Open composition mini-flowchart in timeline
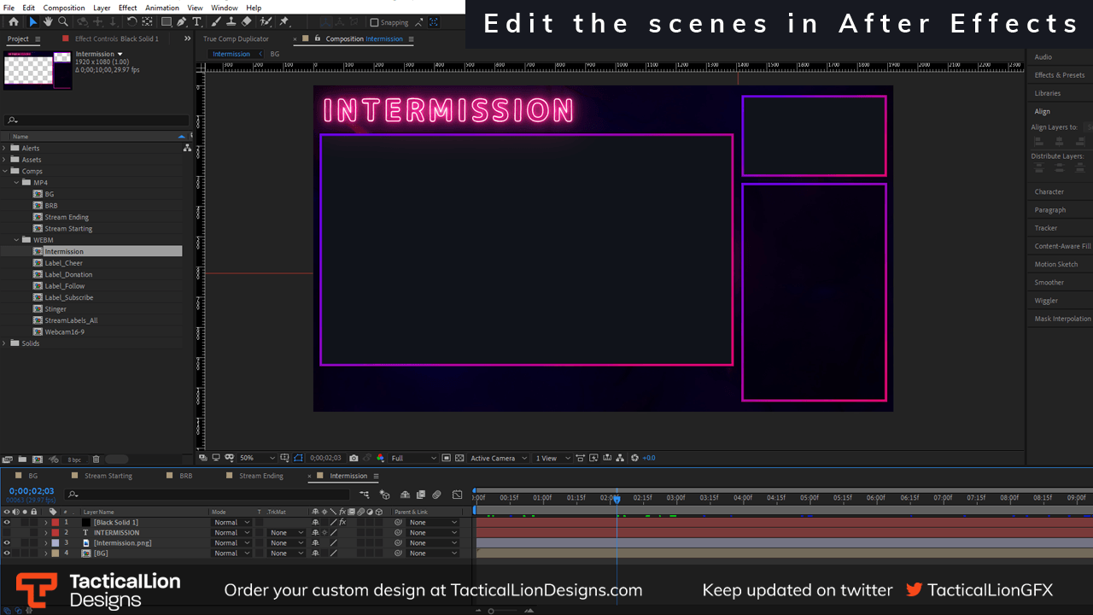 coord(365,495)
